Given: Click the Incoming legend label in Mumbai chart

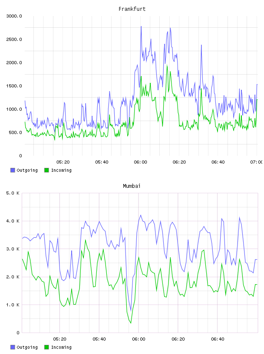Looking at the screenshot, I should 61,347.
